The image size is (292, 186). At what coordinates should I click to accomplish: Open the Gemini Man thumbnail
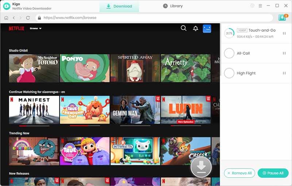click(135, 110)
